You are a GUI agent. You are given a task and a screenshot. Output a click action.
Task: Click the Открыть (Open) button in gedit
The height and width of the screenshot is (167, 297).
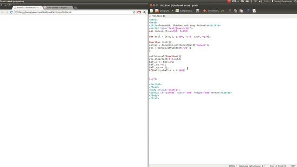tap(162, 11)
